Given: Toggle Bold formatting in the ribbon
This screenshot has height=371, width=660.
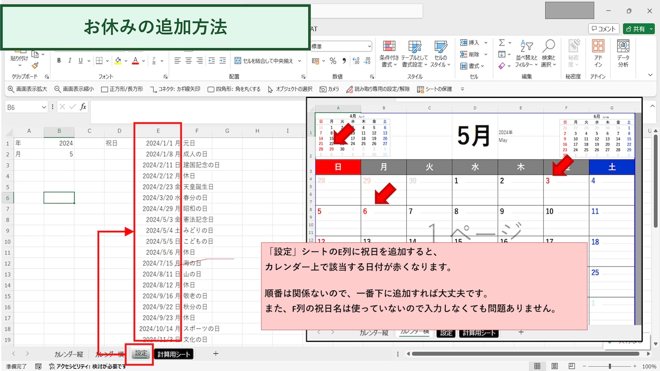Looking at the screenshot, I should 59,61.
